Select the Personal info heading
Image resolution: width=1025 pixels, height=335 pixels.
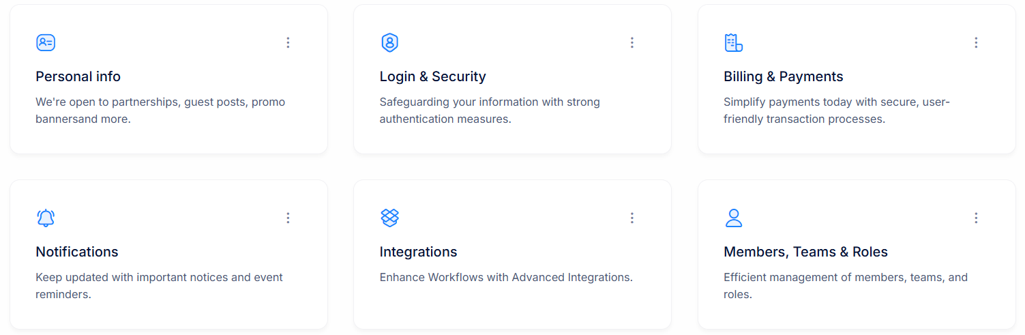click(x=78, y=76)
